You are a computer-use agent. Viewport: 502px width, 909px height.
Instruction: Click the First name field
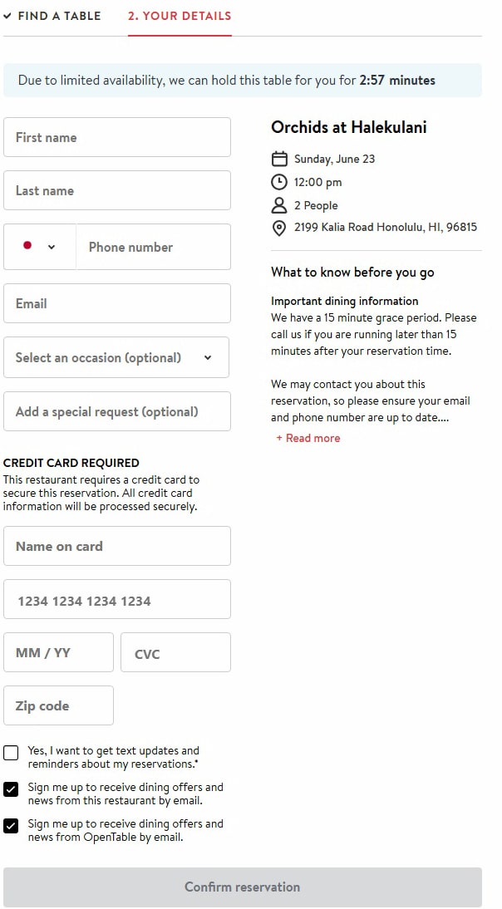116,137
